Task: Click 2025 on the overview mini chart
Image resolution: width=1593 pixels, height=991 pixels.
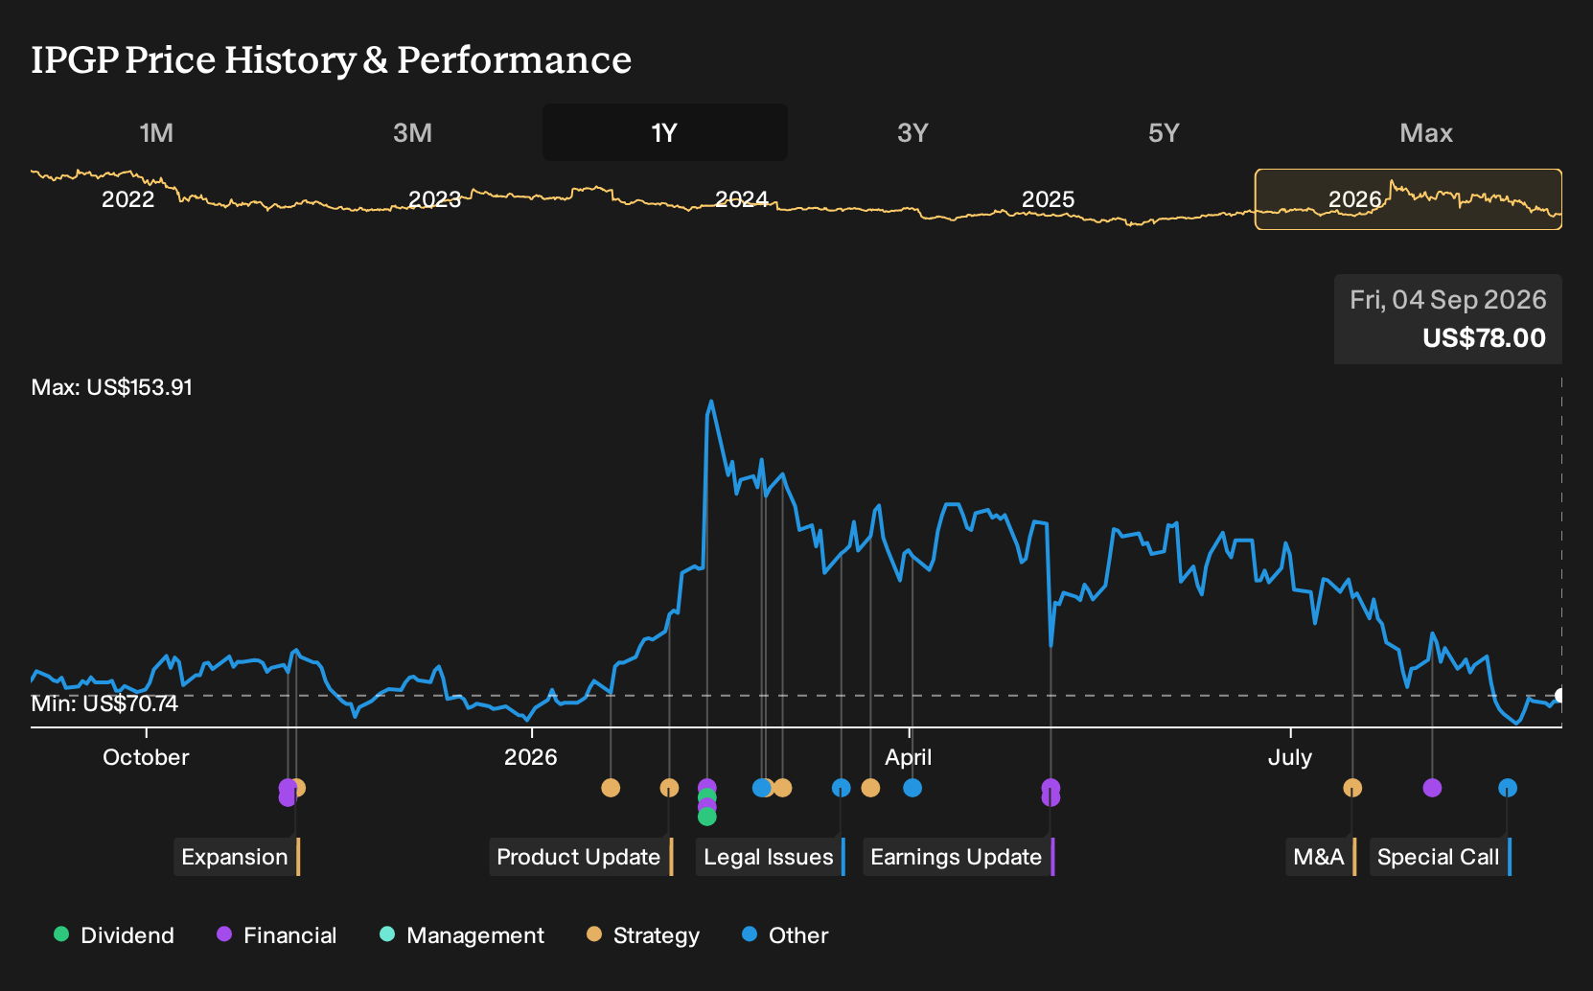Action: 1048,199
